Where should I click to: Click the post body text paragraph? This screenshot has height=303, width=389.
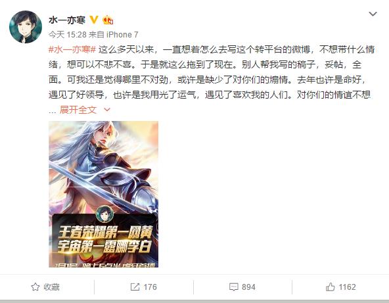(212, 80)
